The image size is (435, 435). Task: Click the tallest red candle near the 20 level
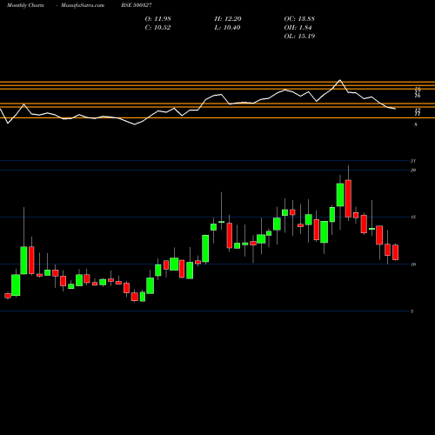348,198
